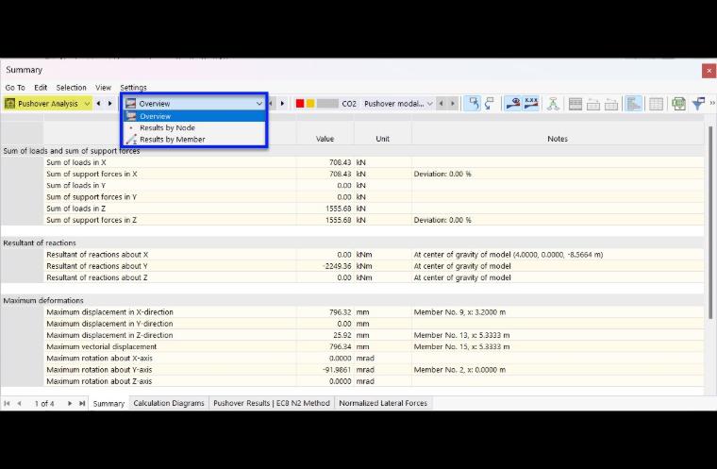Click the Unit column header
Viewport: 717px width, 469px height.
[383, 139]
